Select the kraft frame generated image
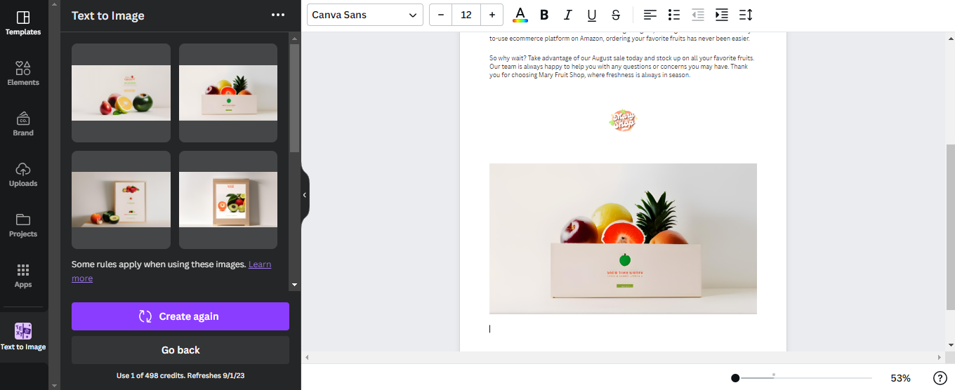The height and width of the screenshot is (390, 955). (228, 200)
